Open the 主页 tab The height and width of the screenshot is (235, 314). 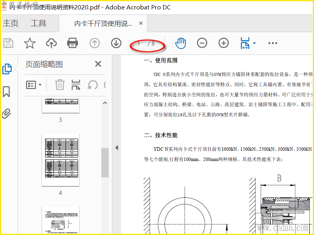pos(11,23)
